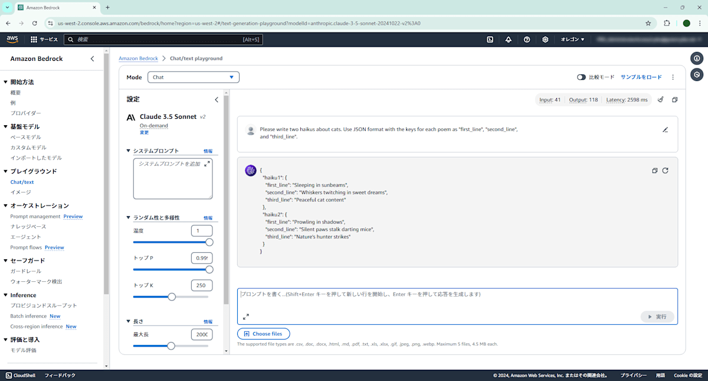708x381 pixels.
Task: Adjust the トップ P slider handle
Action: coord(209,269)
